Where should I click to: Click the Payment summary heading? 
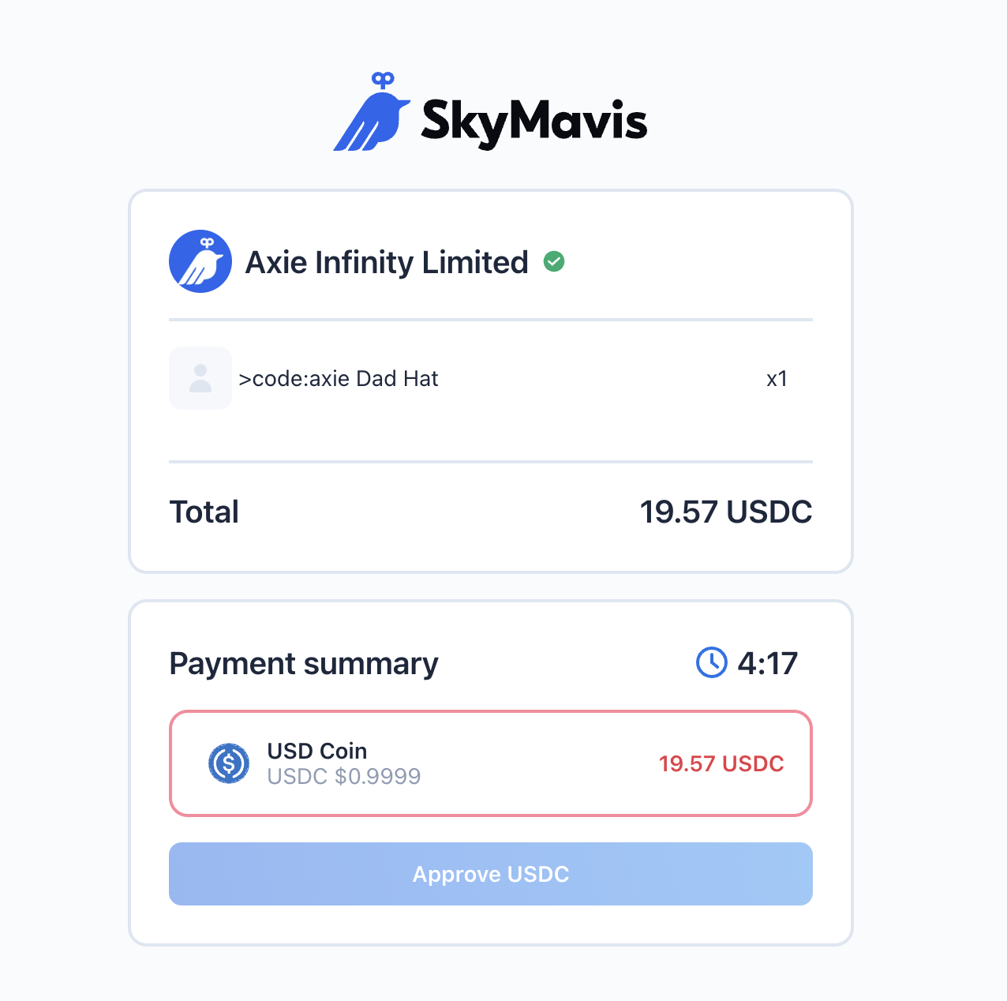coord(304,663)
